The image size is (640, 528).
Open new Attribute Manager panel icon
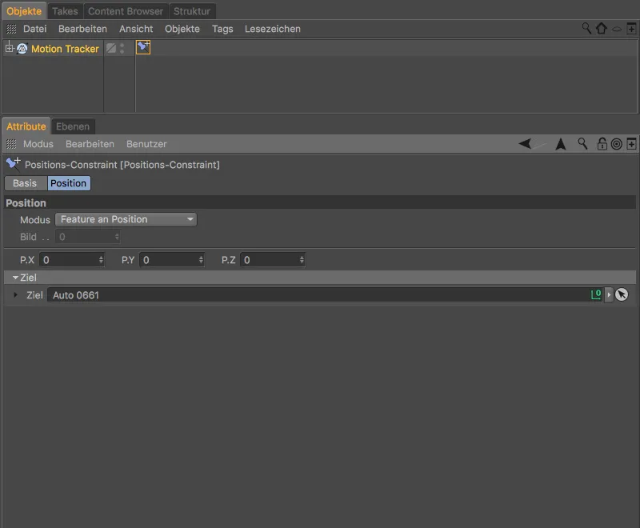pos(631,144)
